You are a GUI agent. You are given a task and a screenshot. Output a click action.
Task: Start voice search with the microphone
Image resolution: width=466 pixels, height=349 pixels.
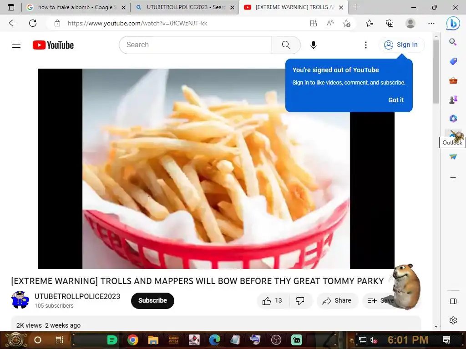point(313,45)
